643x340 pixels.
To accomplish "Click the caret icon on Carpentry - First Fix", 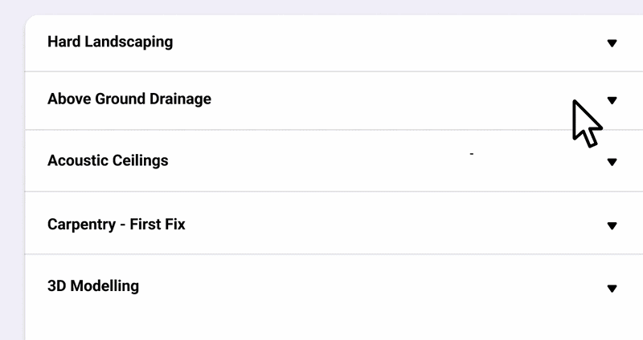I will [612, 226].
